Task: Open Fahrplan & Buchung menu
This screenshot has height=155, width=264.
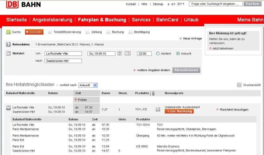Action: [x=102, y=20]
